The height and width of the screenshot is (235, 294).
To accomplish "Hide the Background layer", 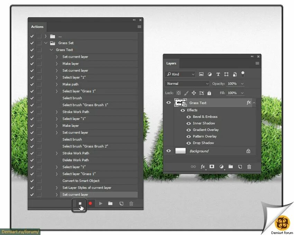I will click(168, 151).
